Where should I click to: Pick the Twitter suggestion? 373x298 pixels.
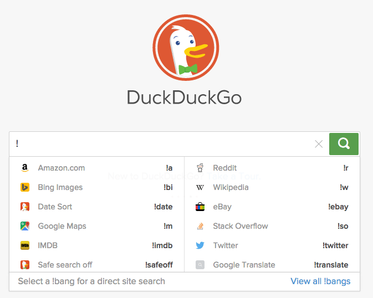[272, 245]
